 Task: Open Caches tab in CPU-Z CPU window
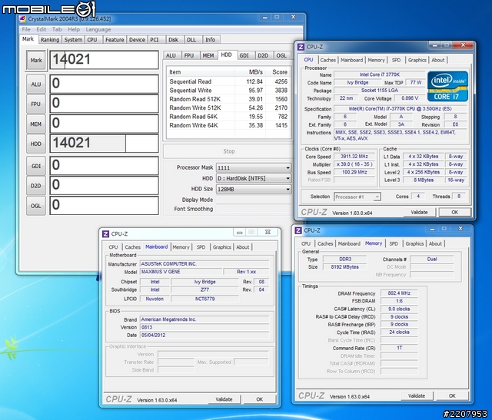pyautogui.click(x=328, y=60)
